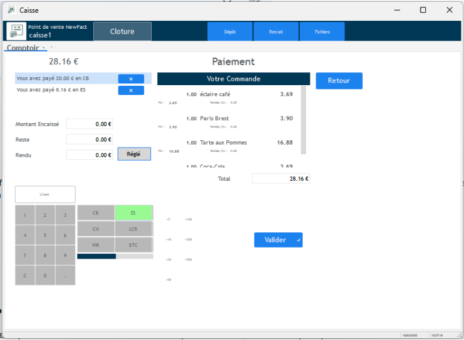Click the Montant Encaissé amount field
Screen dimensions: 464x340
(90, 124)
